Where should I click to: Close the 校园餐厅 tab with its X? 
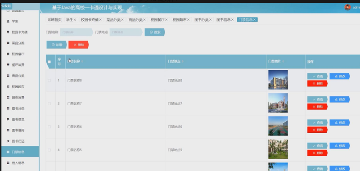166,20
